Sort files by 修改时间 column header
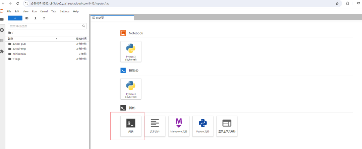Viewport: 362px width, 149px height. (74, 39)
